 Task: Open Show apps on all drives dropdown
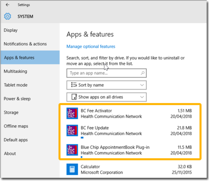pyautogui.click(x=107, y=97)
